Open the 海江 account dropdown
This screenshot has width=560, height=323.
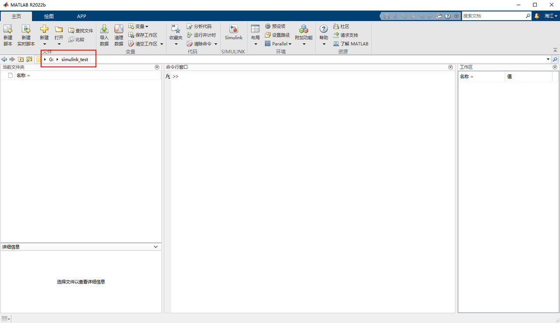click(551, 16)
